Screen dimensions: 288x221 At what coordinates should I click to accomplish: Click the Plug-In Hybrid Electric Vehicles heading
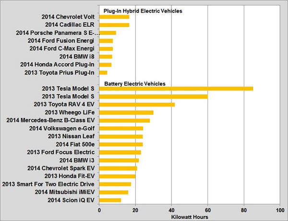(x=143, y=11)
